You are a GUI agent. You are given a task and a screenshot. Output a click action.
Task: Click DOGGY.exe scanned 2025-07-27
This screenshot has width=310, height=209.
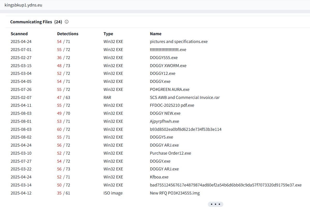pos(160,161)
